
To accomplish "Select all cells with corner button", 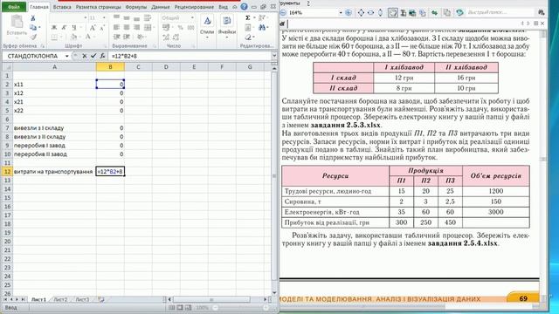I will coord(7,67).
